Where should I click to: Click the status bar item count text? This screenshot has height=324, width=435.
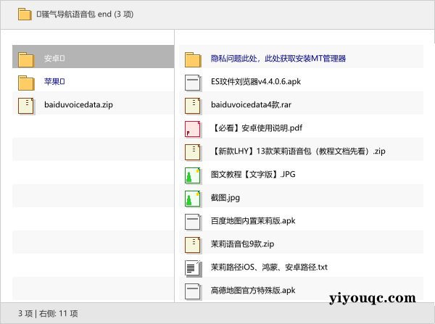(x=48, y=314)
